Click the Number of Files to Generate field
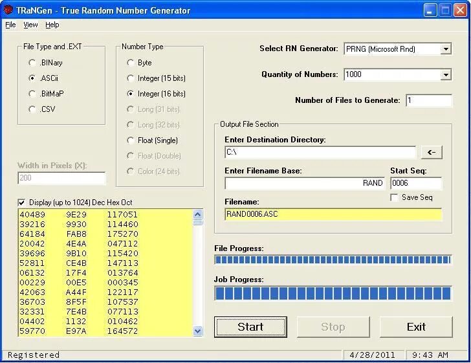 (x=429, y=100)
